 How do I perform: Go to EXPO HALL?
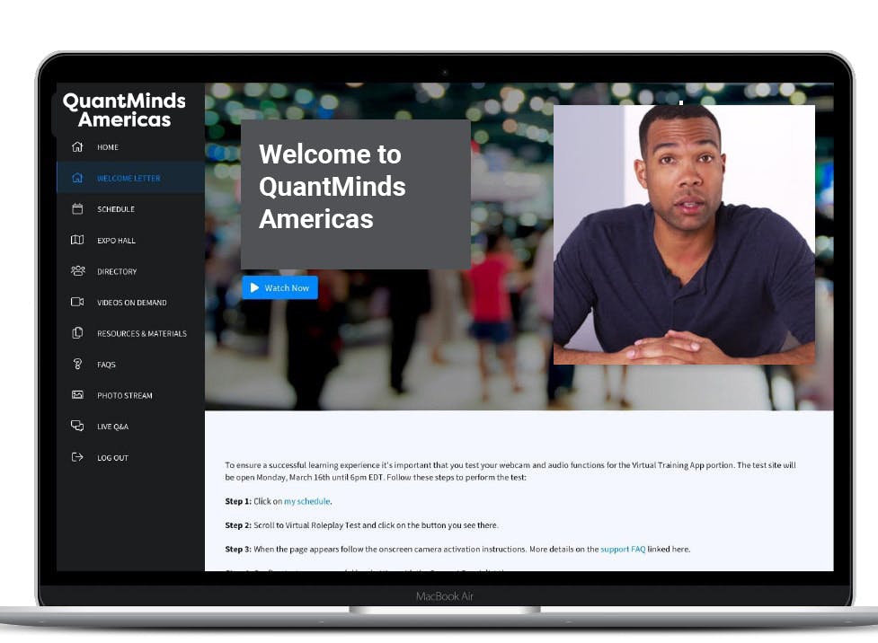tap(117, 241)
